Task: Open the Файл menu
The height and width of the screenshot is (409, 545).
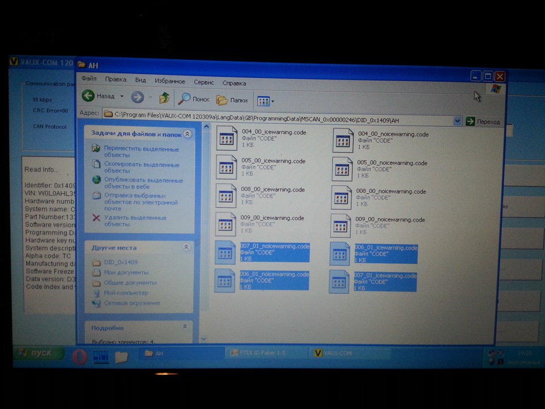Action: tap(89, 78)
